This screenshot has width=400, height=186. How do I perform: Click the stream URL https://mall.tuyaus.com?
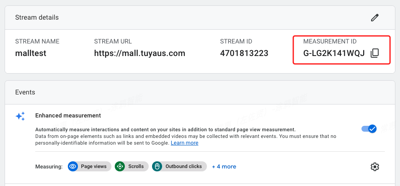[x=139, y=54]
